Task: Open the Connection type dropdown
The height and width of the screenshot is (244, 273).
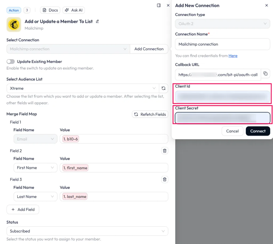Action: coord(223,24)
